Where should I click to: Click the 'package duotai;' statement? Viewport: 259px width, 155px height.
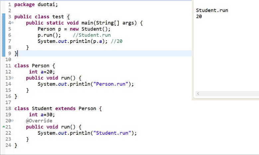[36, 4]
